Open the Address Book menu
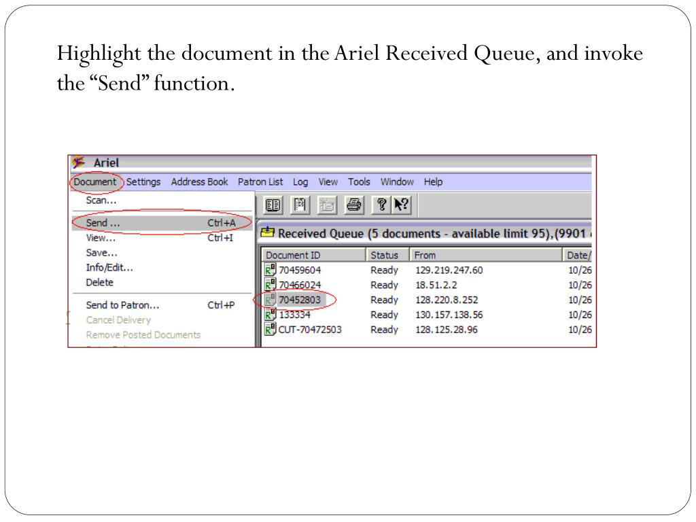This screenshot has height=522, width=696. [199, 182]
